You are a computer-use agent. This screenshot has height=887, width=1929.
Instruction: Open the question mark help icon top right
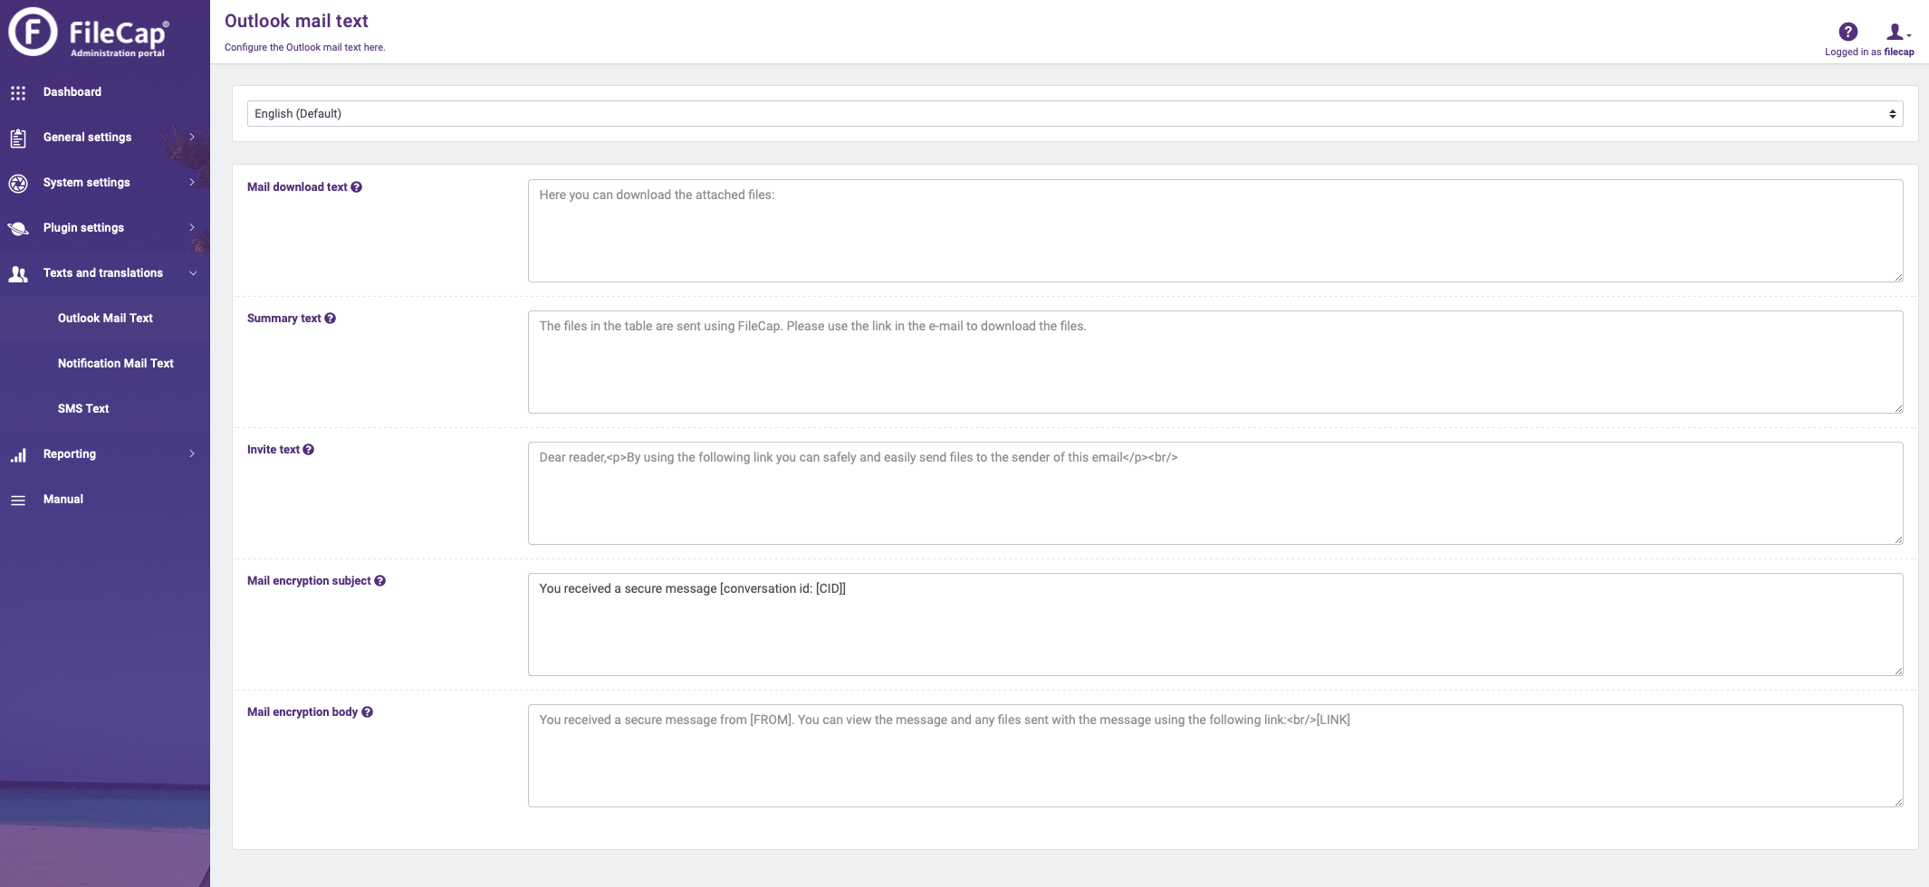pos(1847,32)
